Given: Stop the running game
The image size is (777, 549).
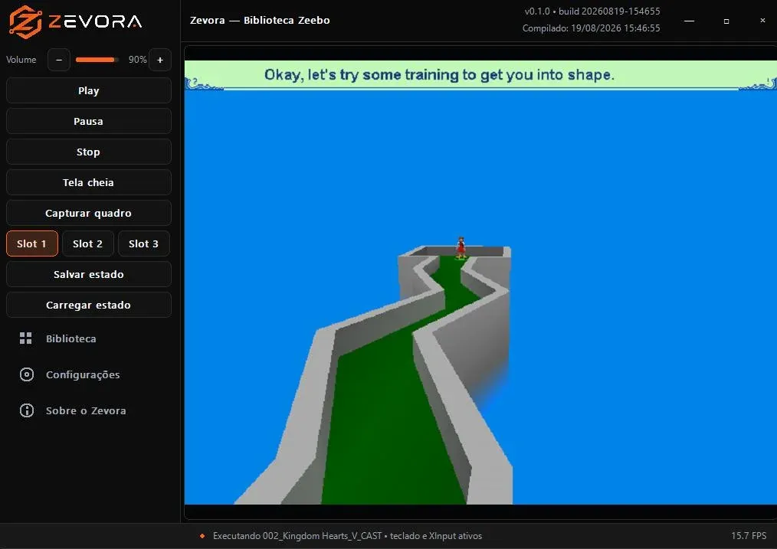Looking at the screenshot, I should (89, 152).
